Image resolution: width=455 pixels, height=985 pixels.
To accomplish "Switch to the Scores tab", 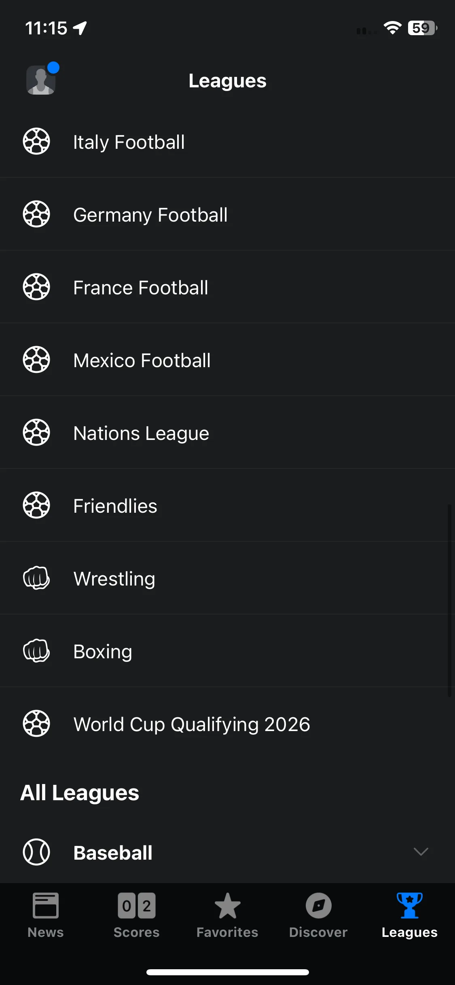I will (x=137, y=915).
